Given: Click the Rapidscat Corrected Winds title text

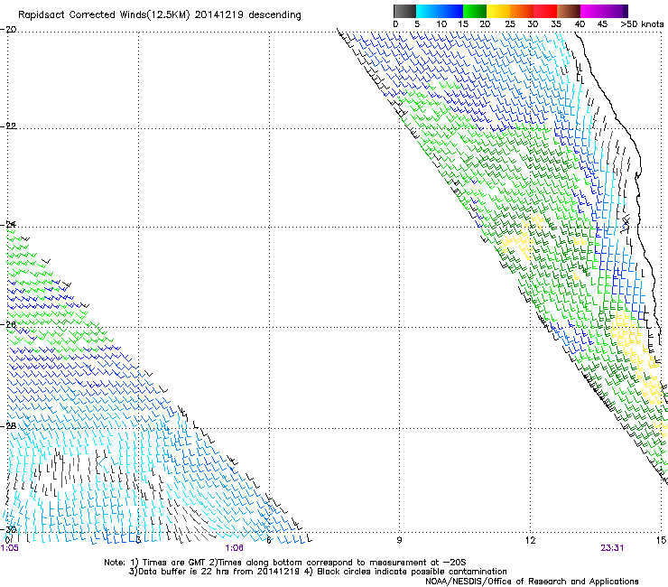Looking at the screenshot, I should [104, 15].
